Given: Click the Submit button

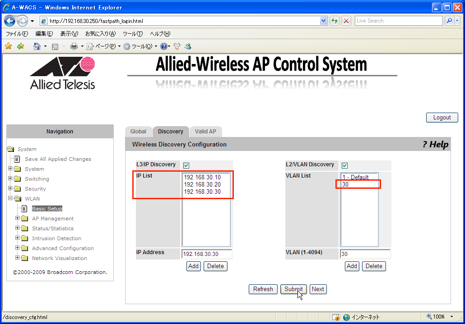Looking at the screenshot, I should point(293,289).
